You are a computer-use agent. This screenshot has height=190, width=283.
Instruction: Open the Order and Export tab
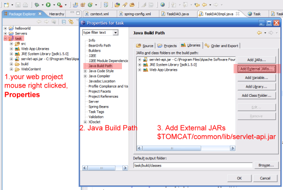click(222, 46)
